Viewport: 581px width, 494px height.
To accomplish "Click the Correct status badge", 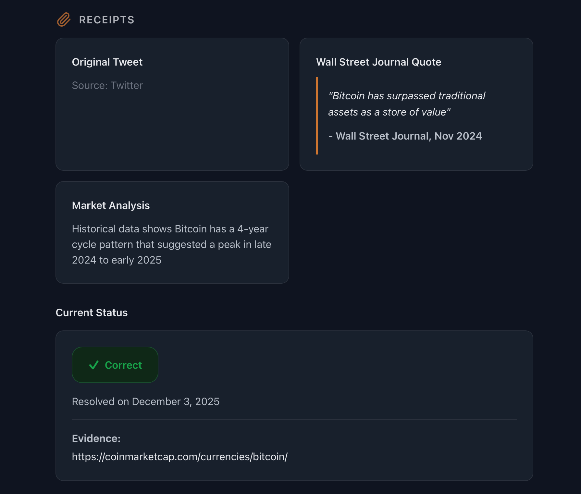I will coord(115,365).
